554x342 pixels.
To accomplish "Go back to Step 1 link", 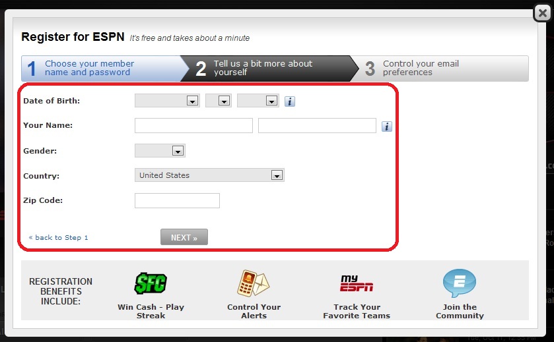I will (x=58, y=238).
